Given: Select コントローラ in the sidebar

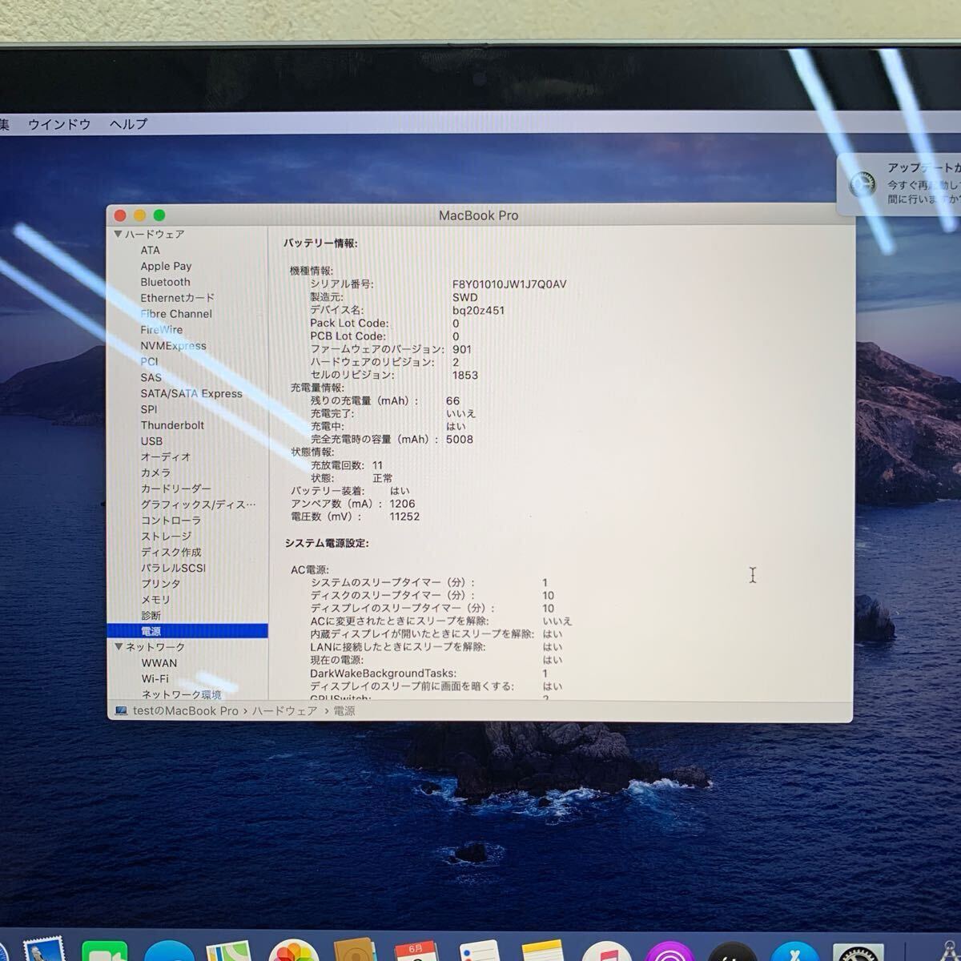Looking at the screenshot, I should click(171, 521).
